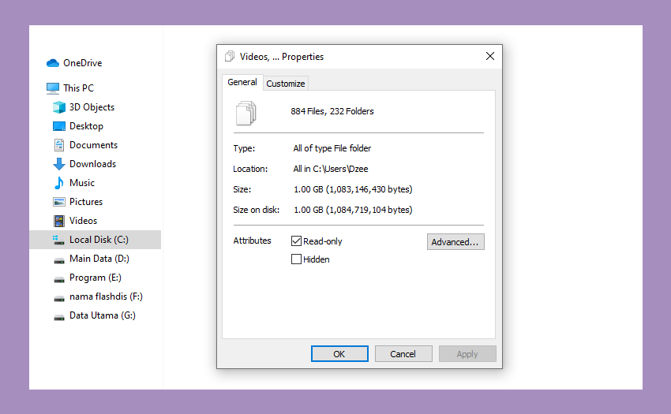Select This PC label in navigation pane

click(x=78, y=88)
